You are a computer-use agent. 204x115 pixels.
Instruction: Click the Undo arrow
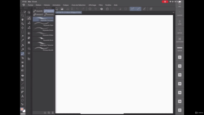pos(77,9)
